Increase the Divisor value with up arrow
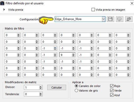134x102 pixels. 40,86
